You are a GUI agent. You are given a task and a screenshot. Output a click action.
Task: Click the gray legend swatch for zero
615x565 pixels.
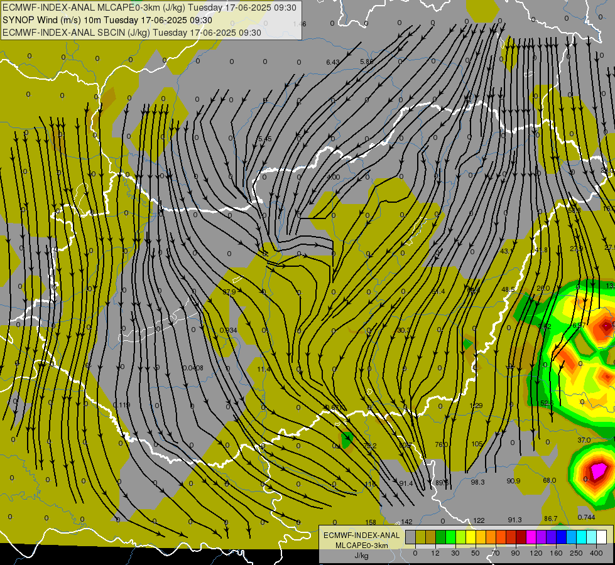coord(411,537)
